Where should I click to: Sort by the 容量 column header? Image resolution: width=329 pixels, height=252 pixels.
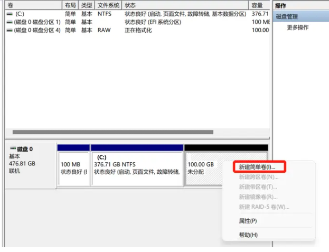[257, 5]
